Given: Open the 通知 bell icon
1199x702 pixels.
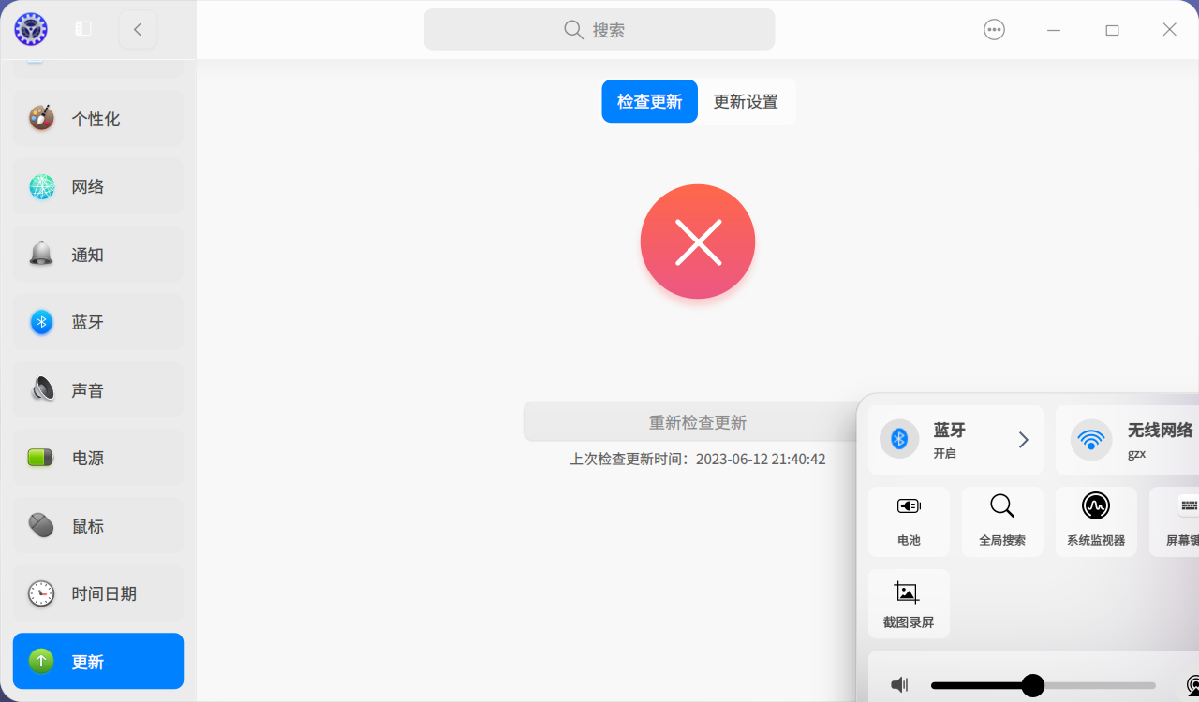Looking at the screenshot, I should coord(41,254).
